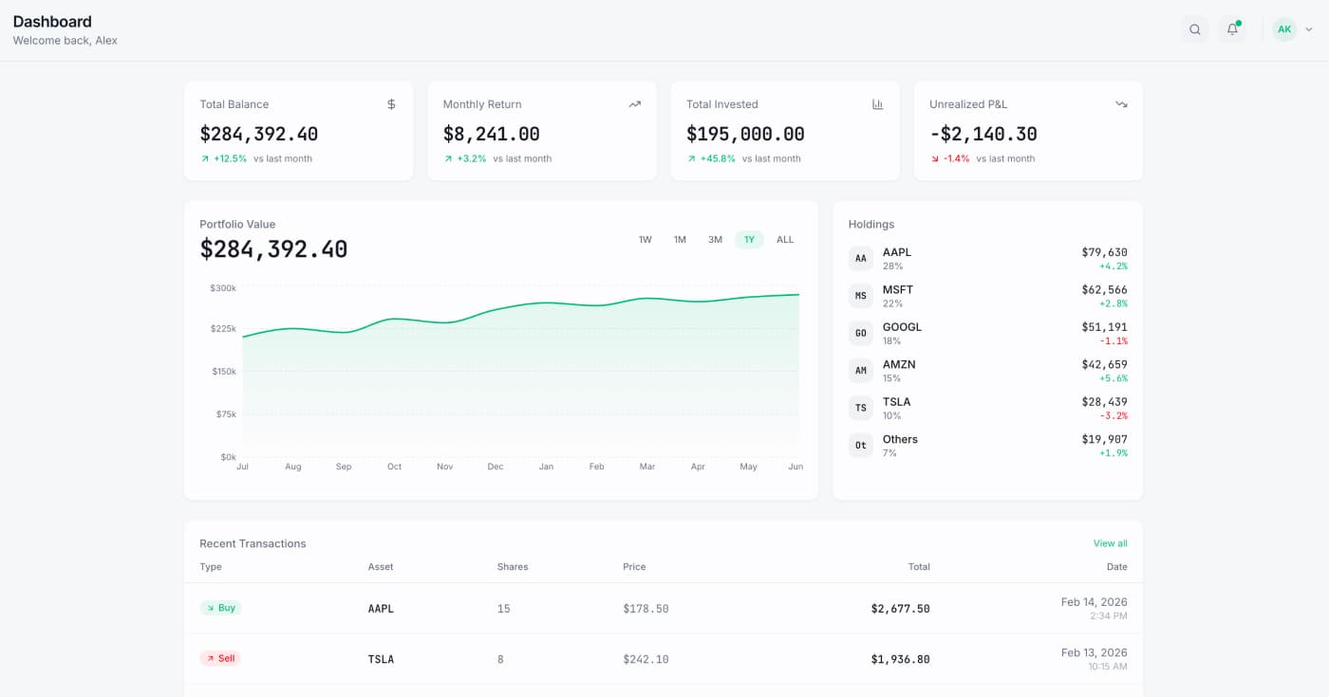Switch to the 1M chart tab
This screenshot has height=697, width=1329.
pyautogui.click(x=680, y=240)
